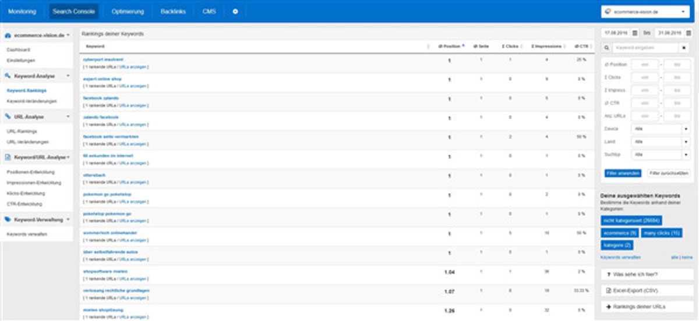
Task: Collapse the Keyword-Verwaltung sidebar section
Action: point(68,219)
